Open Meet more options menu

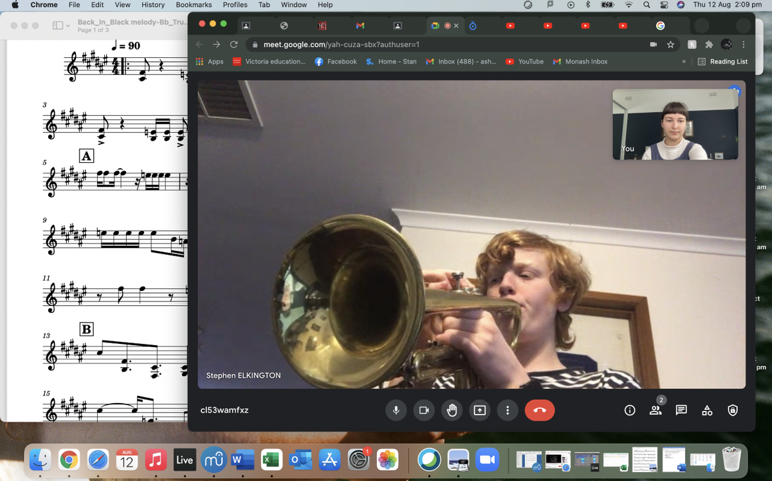[507, 410]
